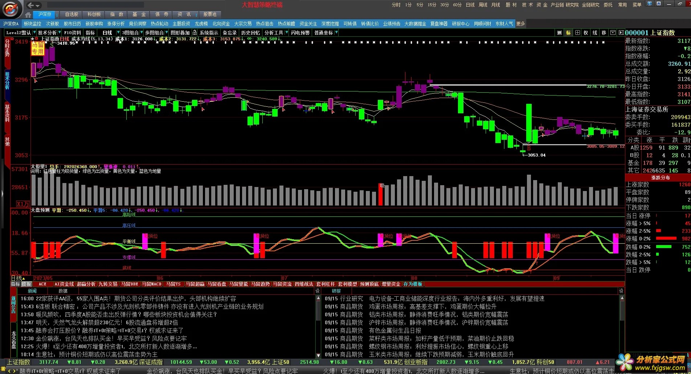The height and width of the screenshot is (374, 691).
Task: Click the 研报 tab header
Action: pos(336,291)
